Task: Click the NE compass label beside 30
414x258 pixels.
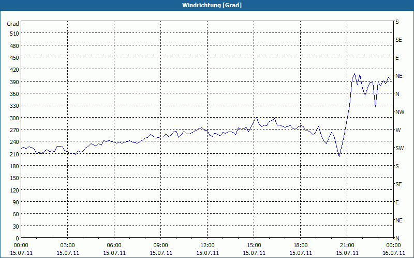Action: (x=398, y=221)
